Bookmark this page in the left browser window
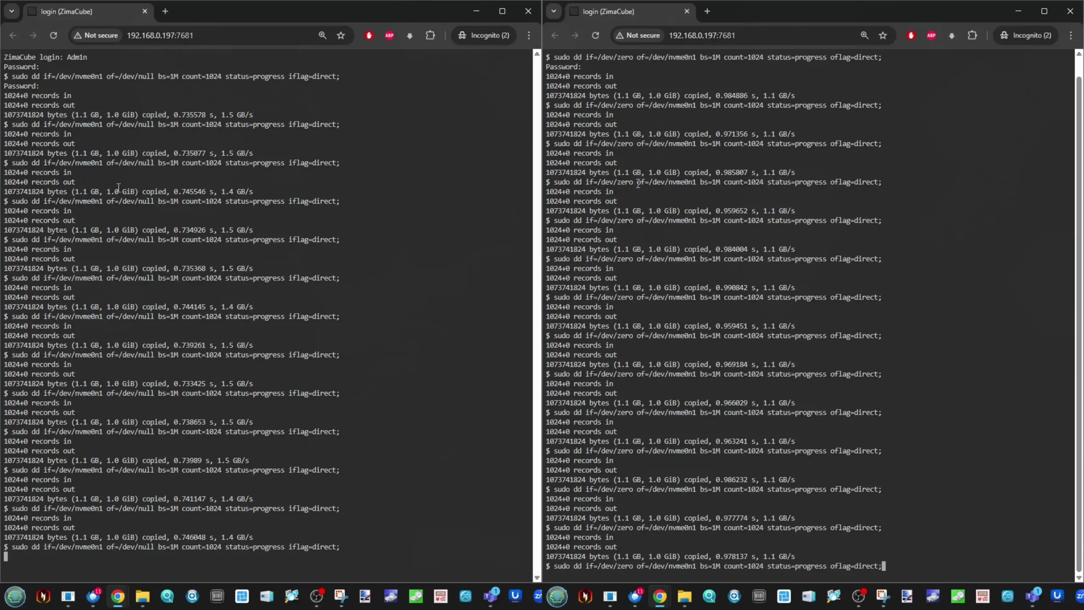Viewport: 1084px width, 610px height. 341,35
